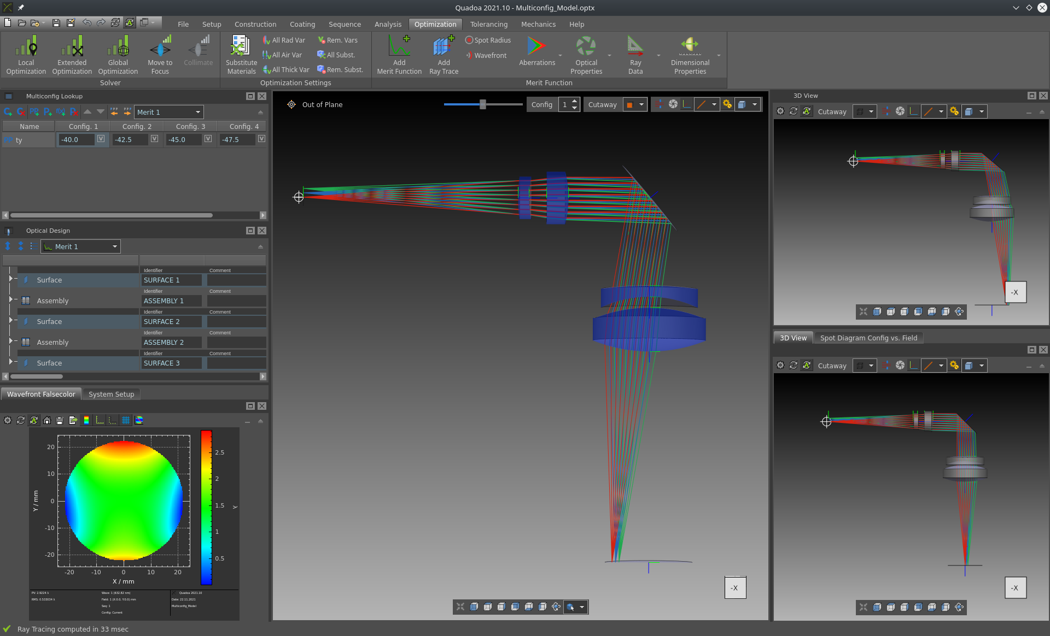The image size is (1050, 636).
Task: Click the undo arrow icon
Action: point(87,22)
